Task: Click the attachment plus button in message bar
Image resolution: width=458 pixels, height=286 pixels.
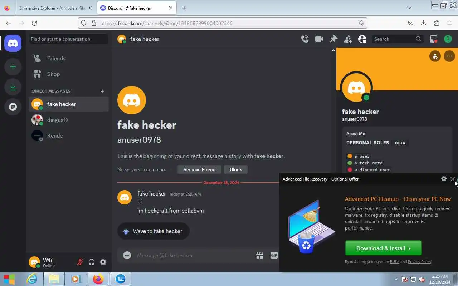Action: [127, 255]
